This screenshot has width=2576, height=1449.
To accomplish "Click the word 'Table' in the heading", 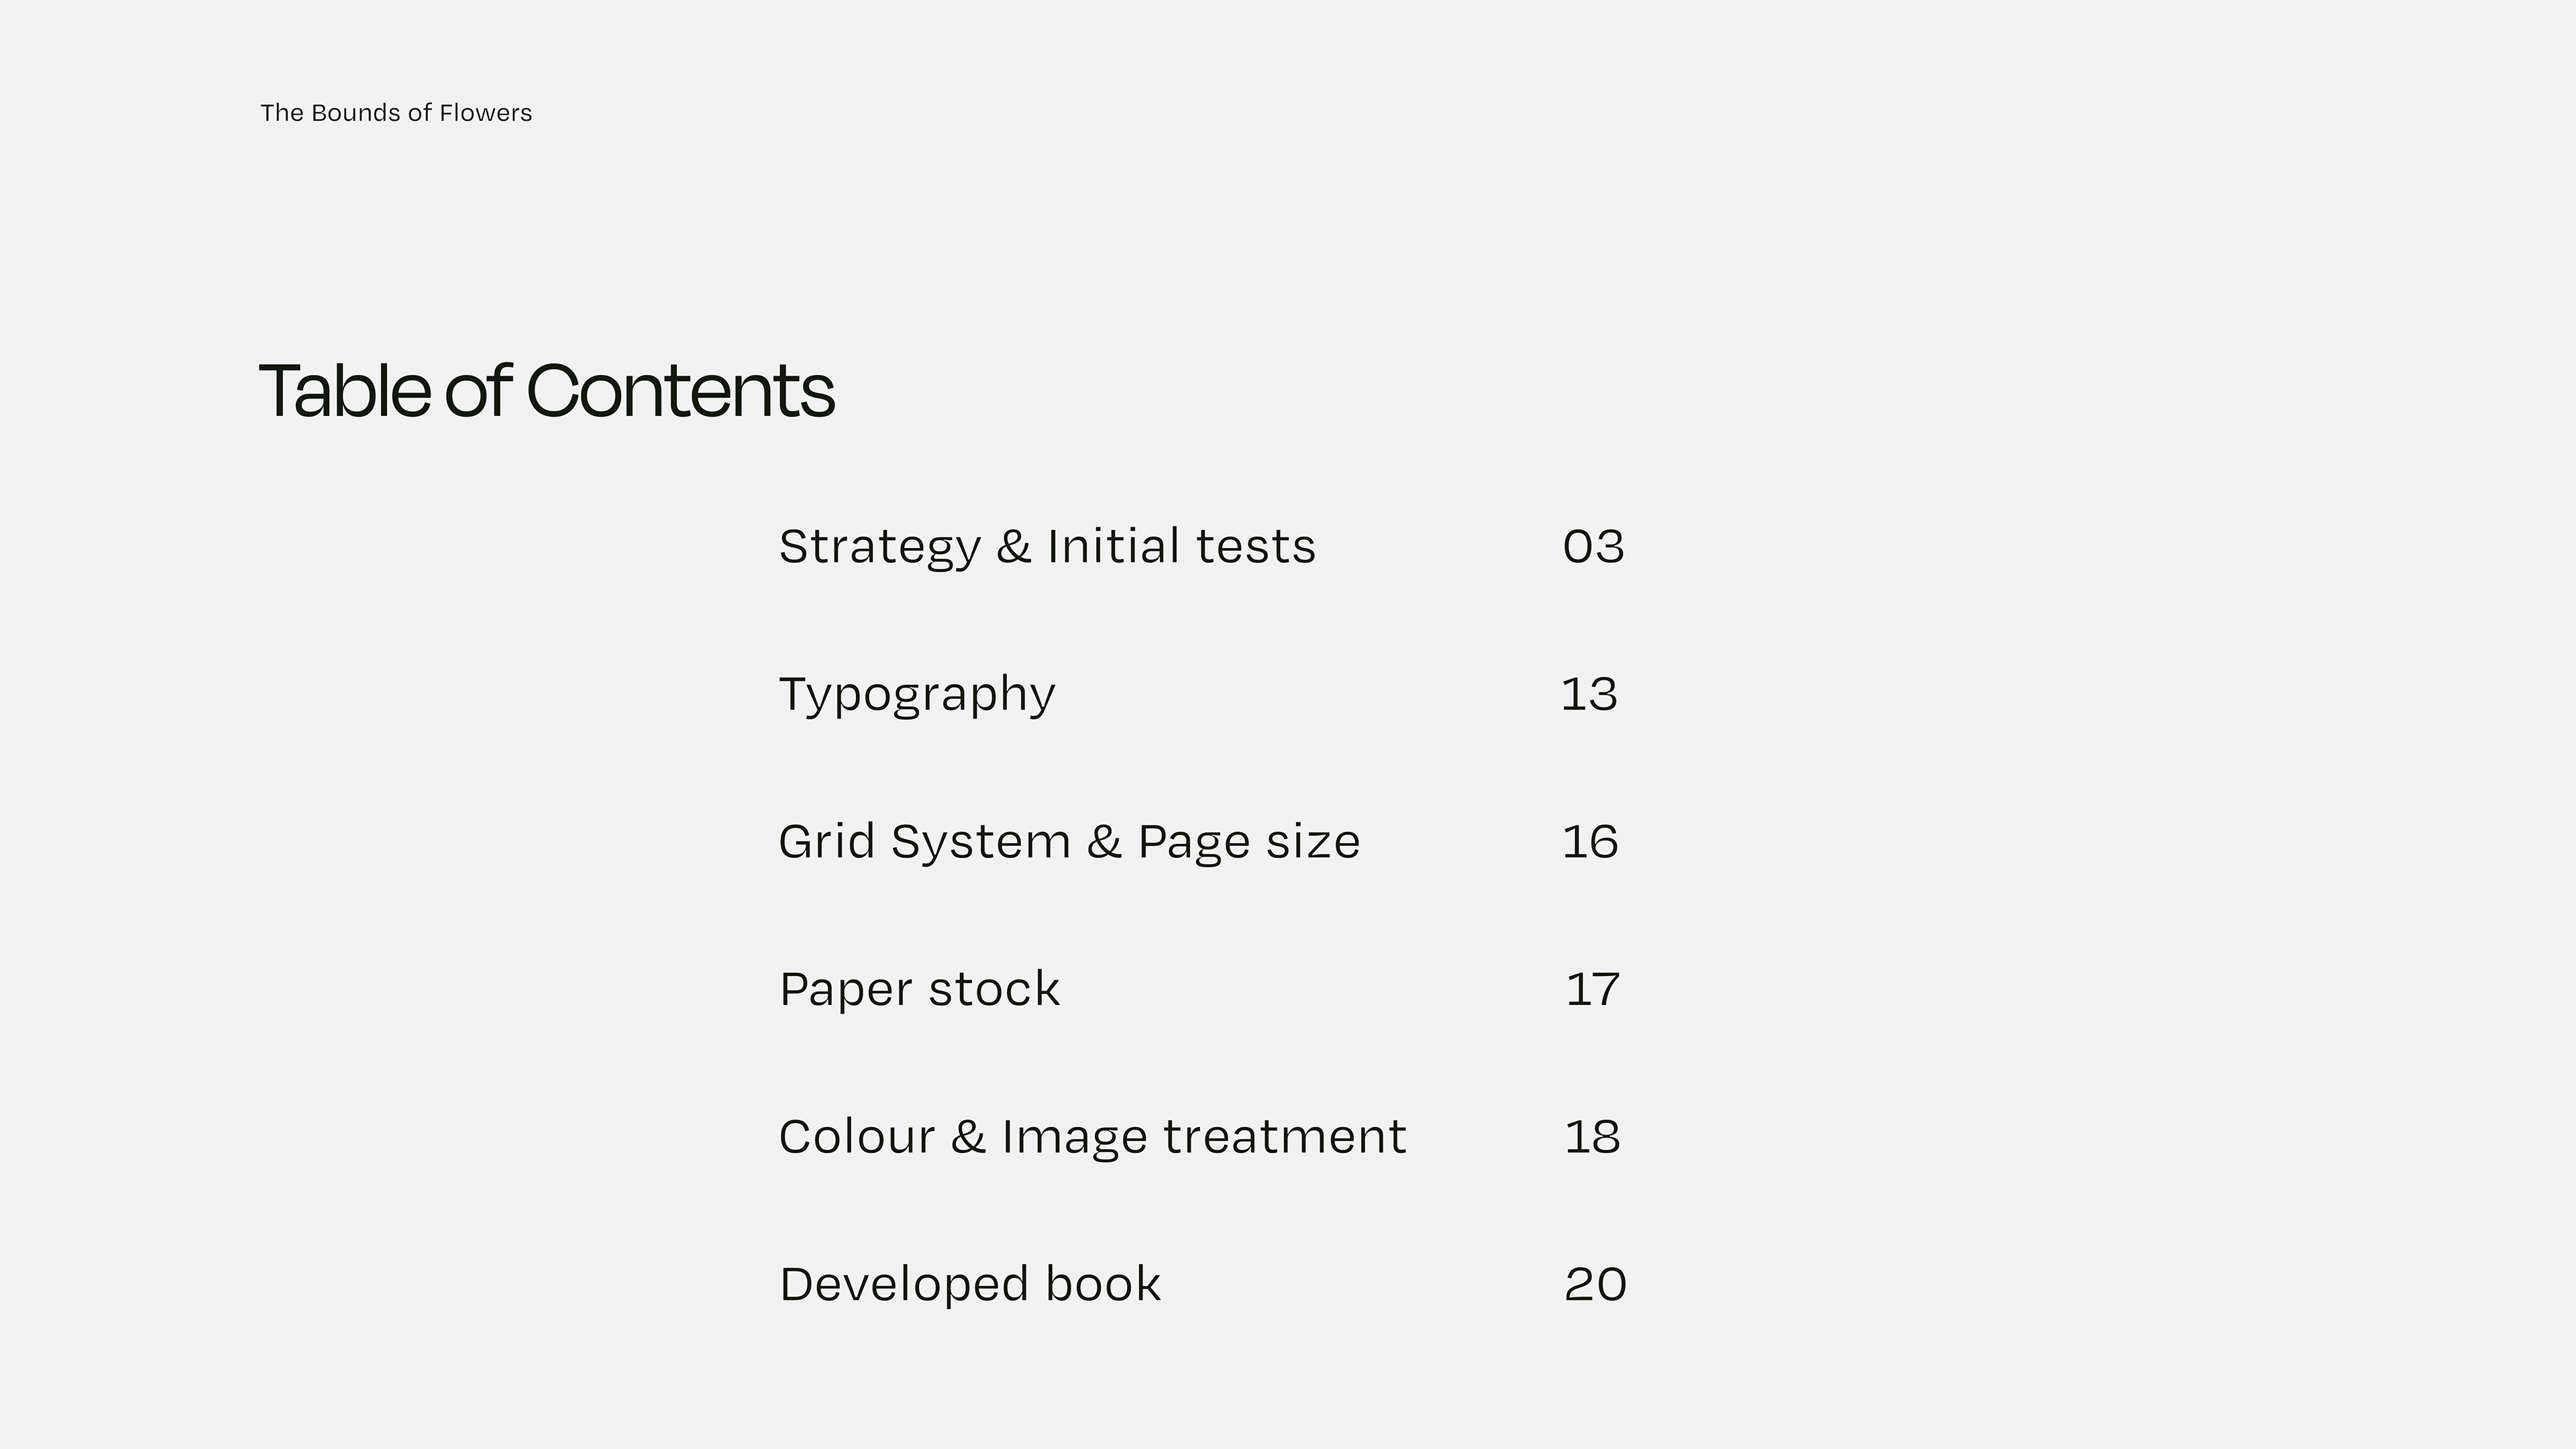I will (345, 390).
